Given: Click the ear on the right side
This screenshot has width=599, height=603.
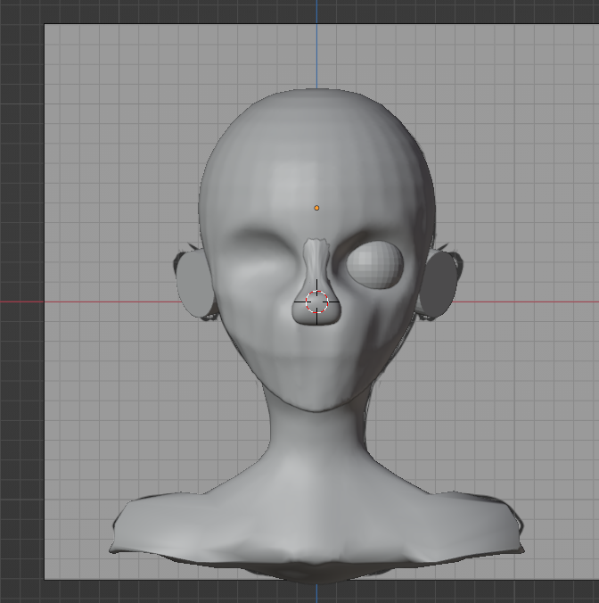Looking at the screenshot, I should (437, 285).
